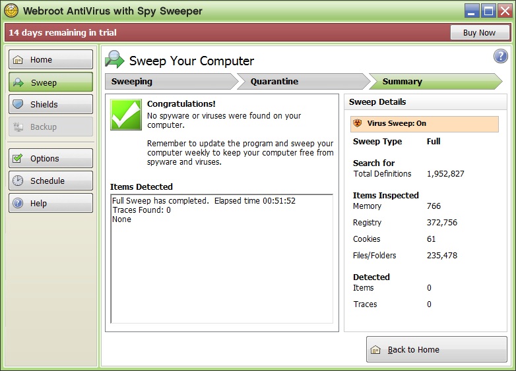The image size is (516, 371).
Task: Click the 'Items Detected' heading label
Action: click(141, 186)
